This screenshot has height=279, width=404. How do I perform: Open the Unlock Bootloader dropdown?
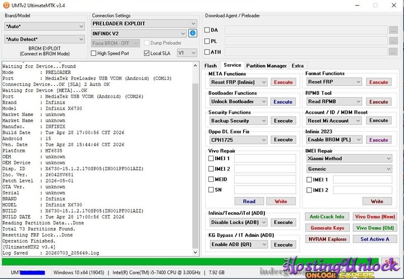click(x=239, y=102)
